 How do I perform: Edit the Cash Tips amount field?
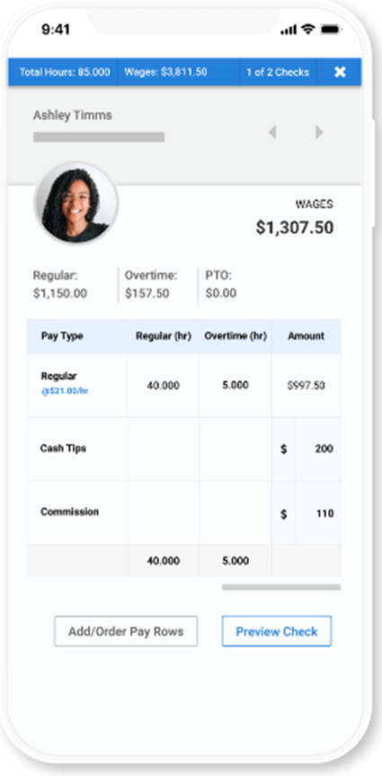[x=317, y=449]
